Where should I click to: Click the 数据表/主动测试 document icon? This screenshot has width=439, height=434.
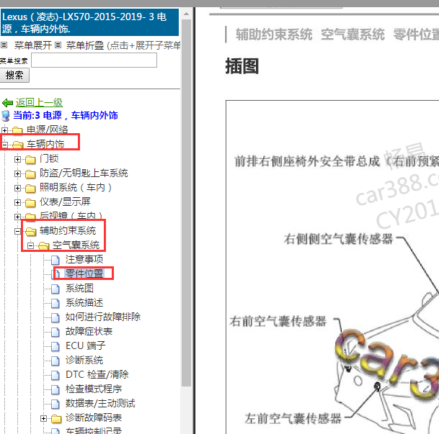click(56, 404)
